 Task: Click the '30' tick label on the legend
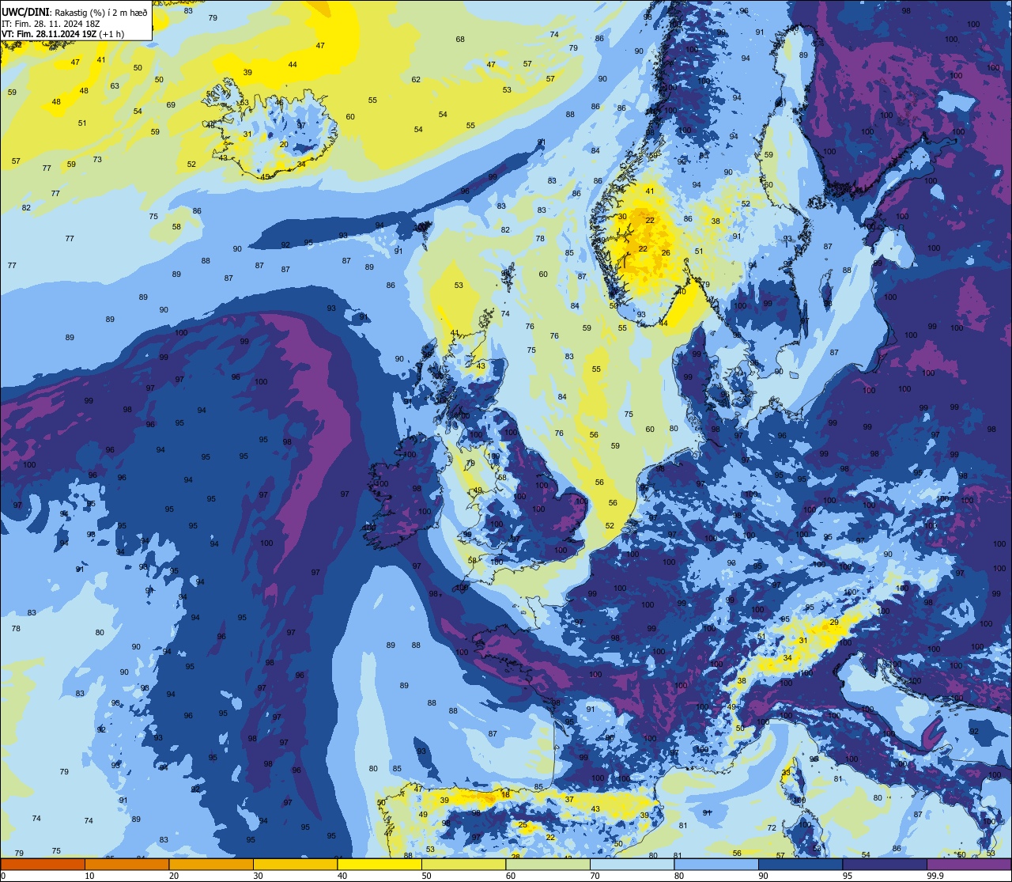pos(258,876)
